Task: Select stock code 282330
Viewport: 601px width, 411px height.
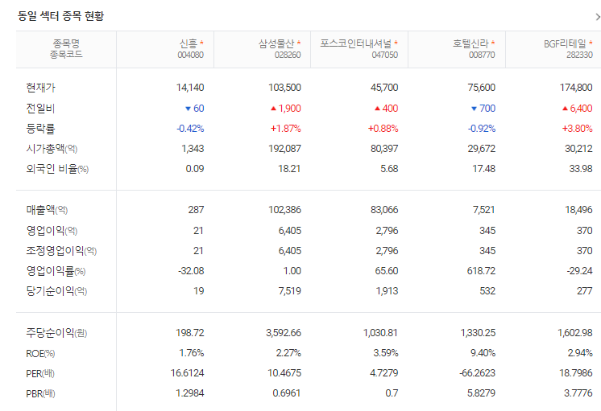Action: click(x=579, y=55)
